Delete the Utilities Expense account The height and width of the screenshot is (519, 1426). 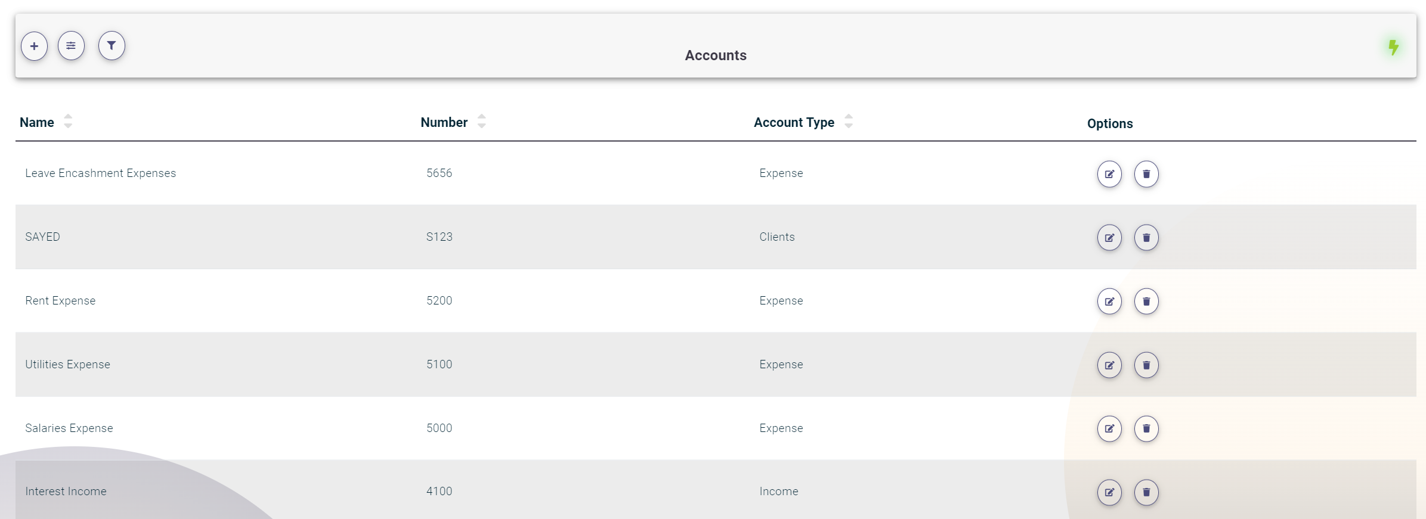pyautogui.click(x=1146, y=365)
